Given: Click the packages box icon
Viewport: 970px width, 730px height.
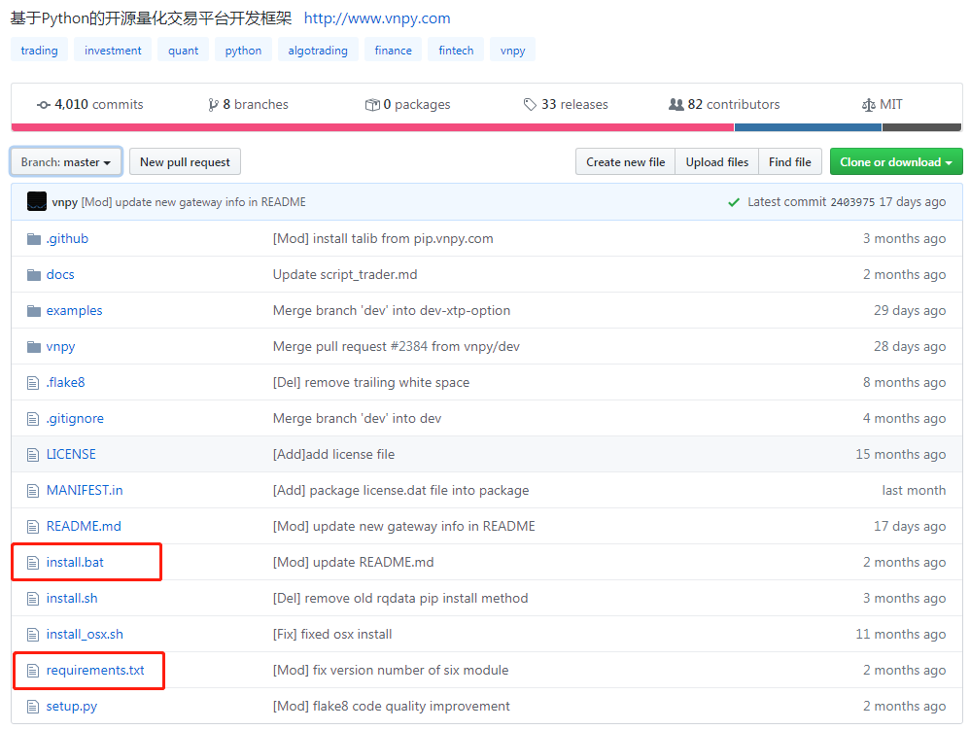Looking at the screenshot, I should [x=372, y=105].
